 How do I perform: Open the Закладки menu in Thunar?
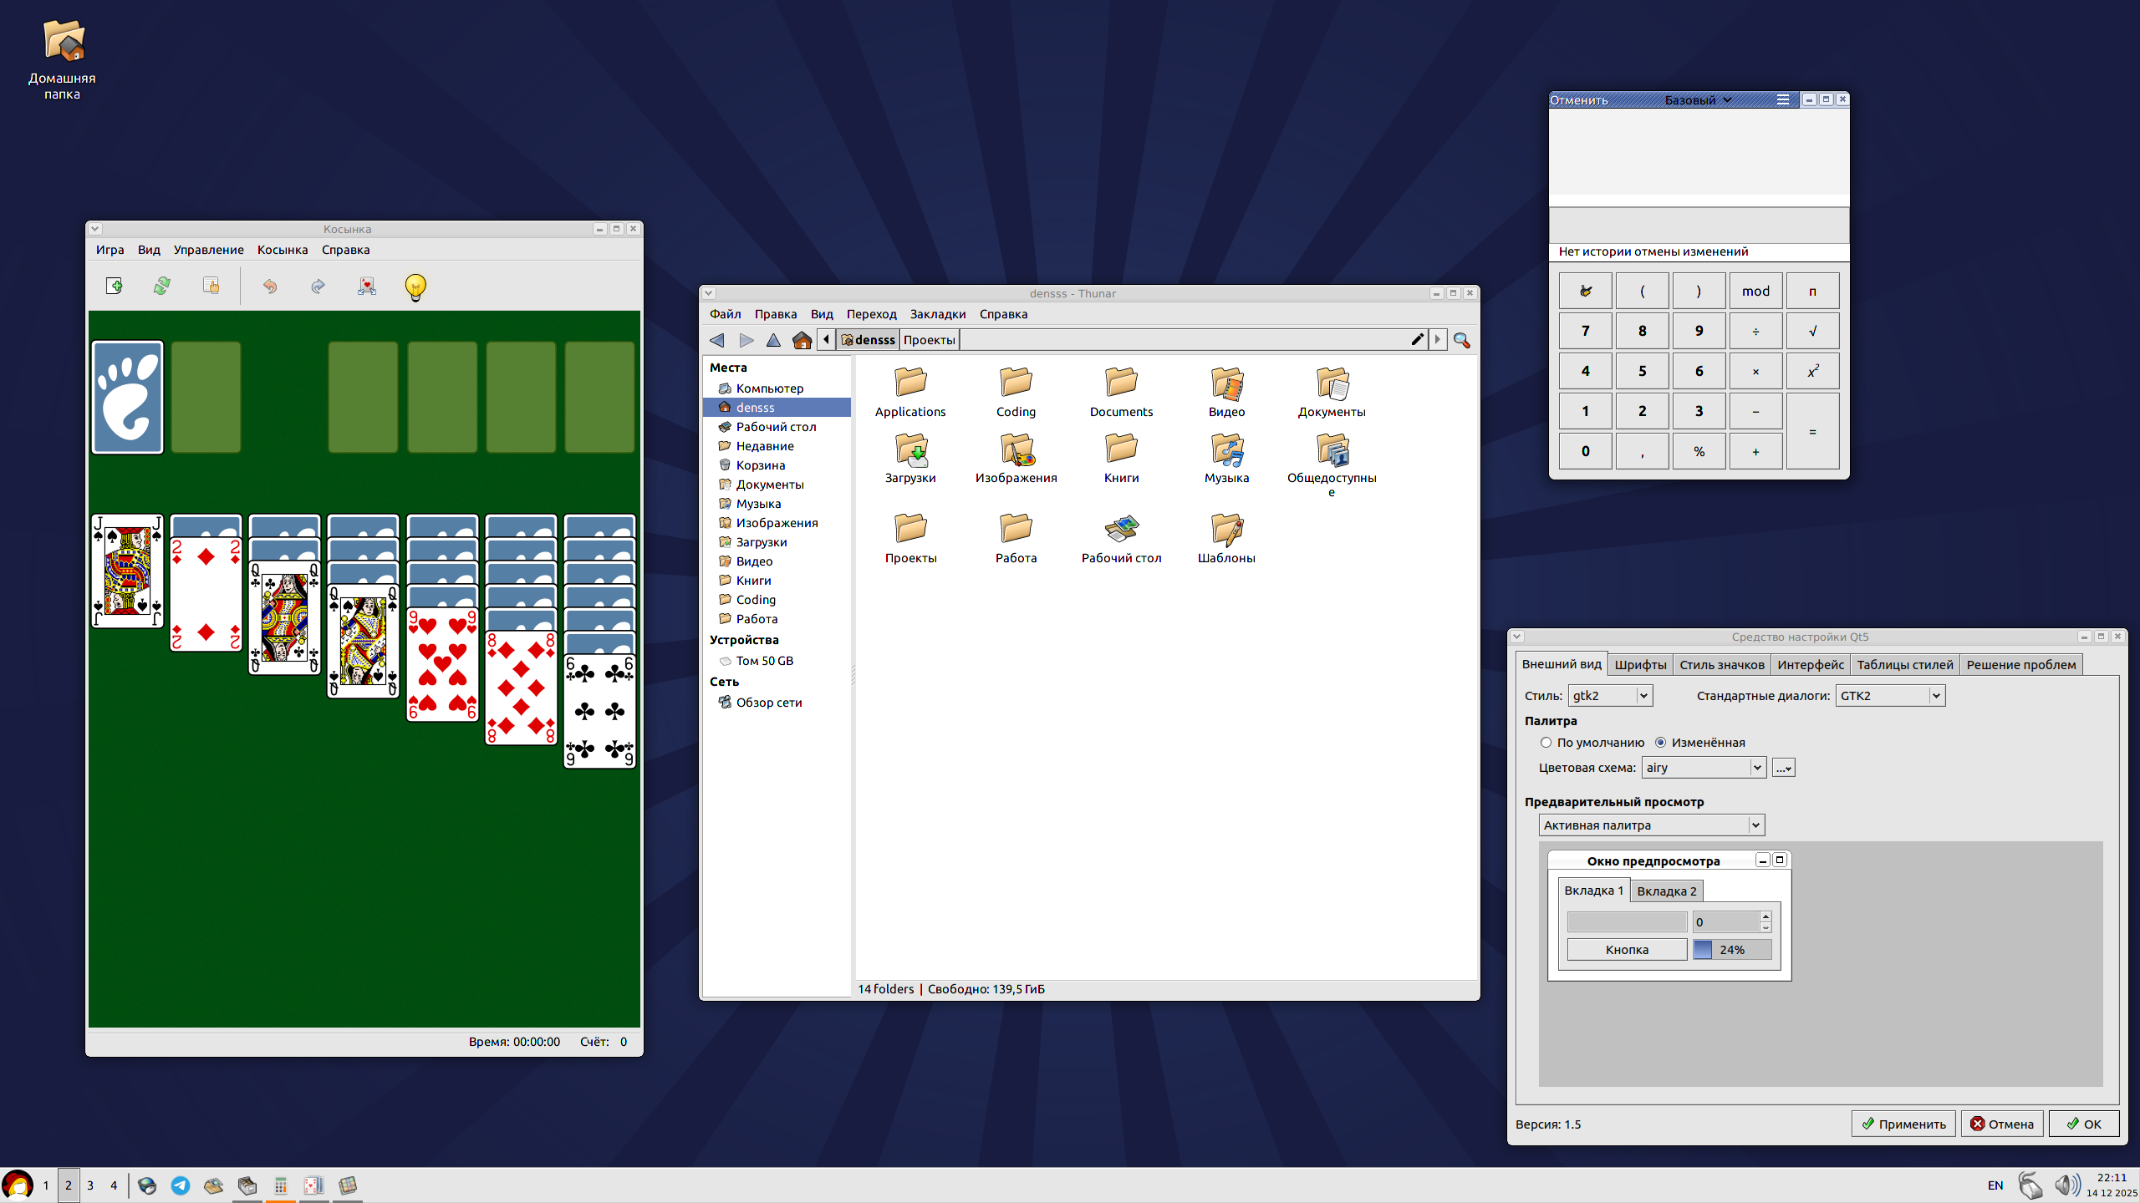(x=937, y=314)
